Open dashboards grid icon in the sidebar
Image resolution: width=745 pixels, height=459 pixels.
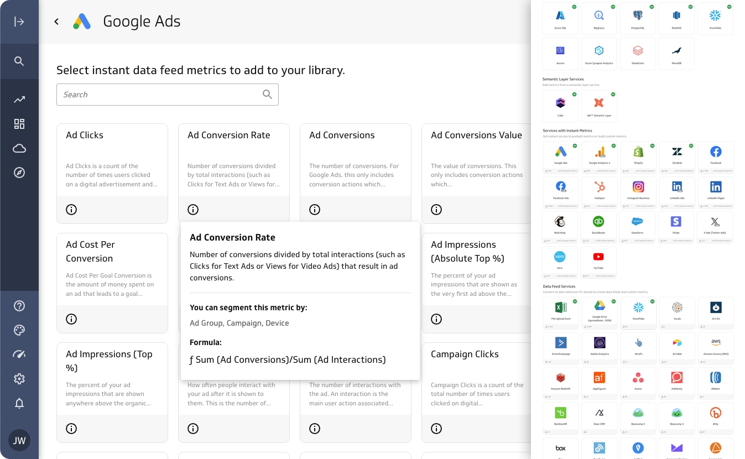click(x=19, y=124)
